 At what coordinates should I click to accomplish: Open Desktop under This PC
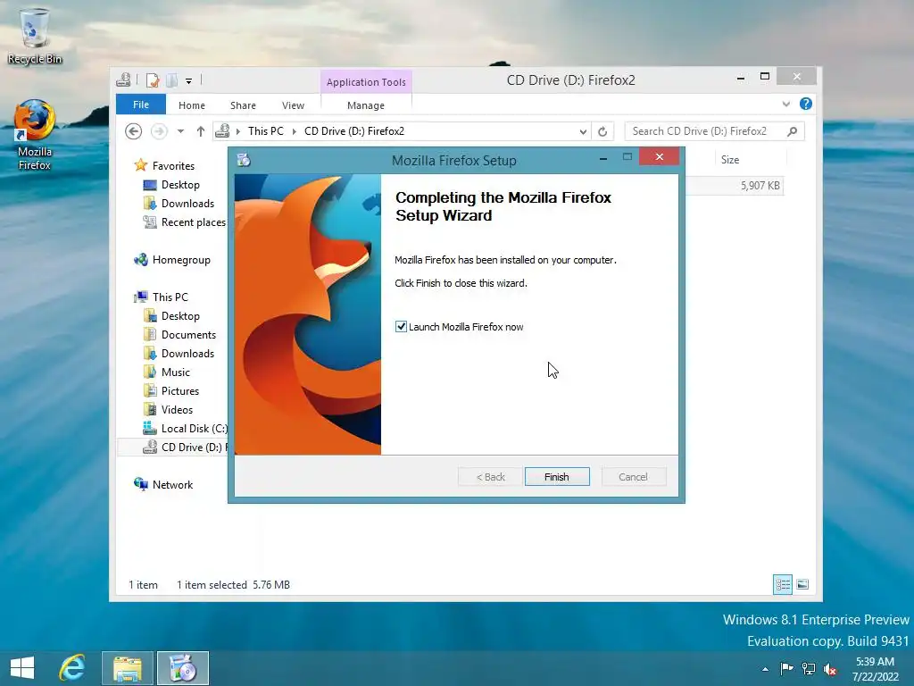(180, 315)
